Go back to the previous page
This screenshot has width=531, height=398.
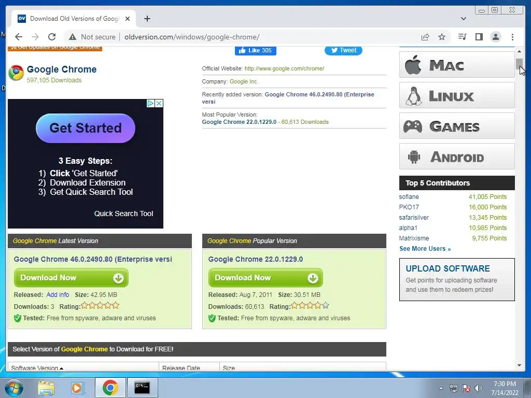19,37
